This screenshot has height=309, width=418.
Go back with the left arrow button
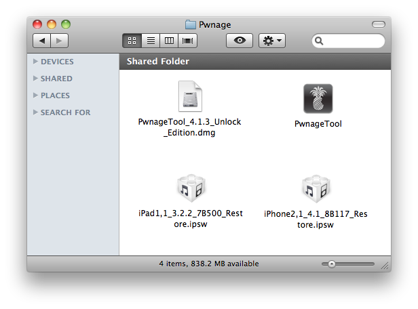41,41
